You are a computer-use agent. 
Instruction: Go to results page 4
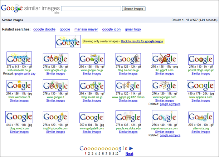96,154
